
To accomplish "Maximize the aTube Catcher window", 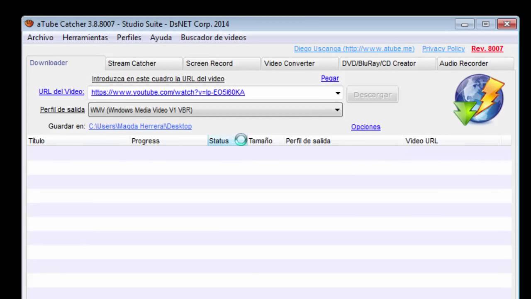I will pos(485,24).
